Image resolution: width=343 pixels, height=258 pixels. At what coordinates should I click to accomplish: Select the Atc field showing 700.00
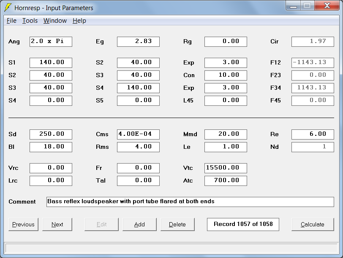226,181
